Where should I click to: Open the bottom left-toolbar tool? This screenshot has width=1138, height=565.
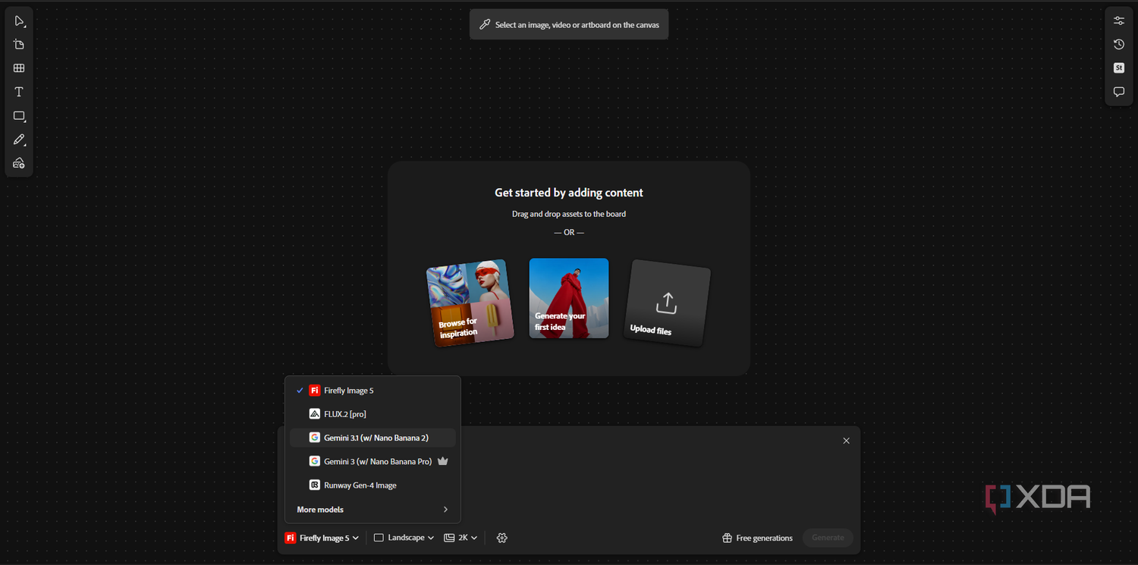(x=19, y=163)
